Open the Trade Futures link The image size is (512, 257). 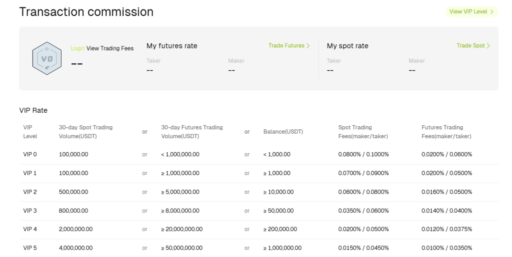[x=286, y=46]
